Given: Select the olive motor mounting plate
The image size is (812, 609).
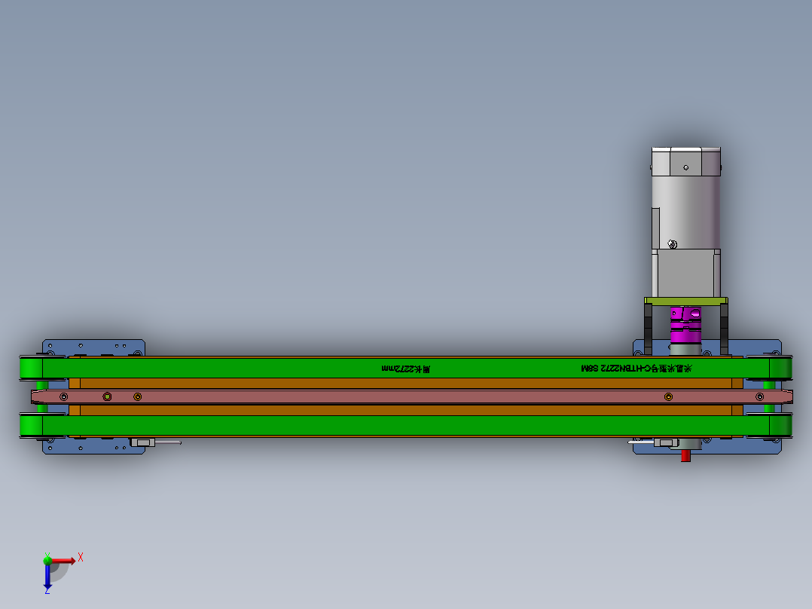Looking at the screenshot, I should tap(686, 301).
